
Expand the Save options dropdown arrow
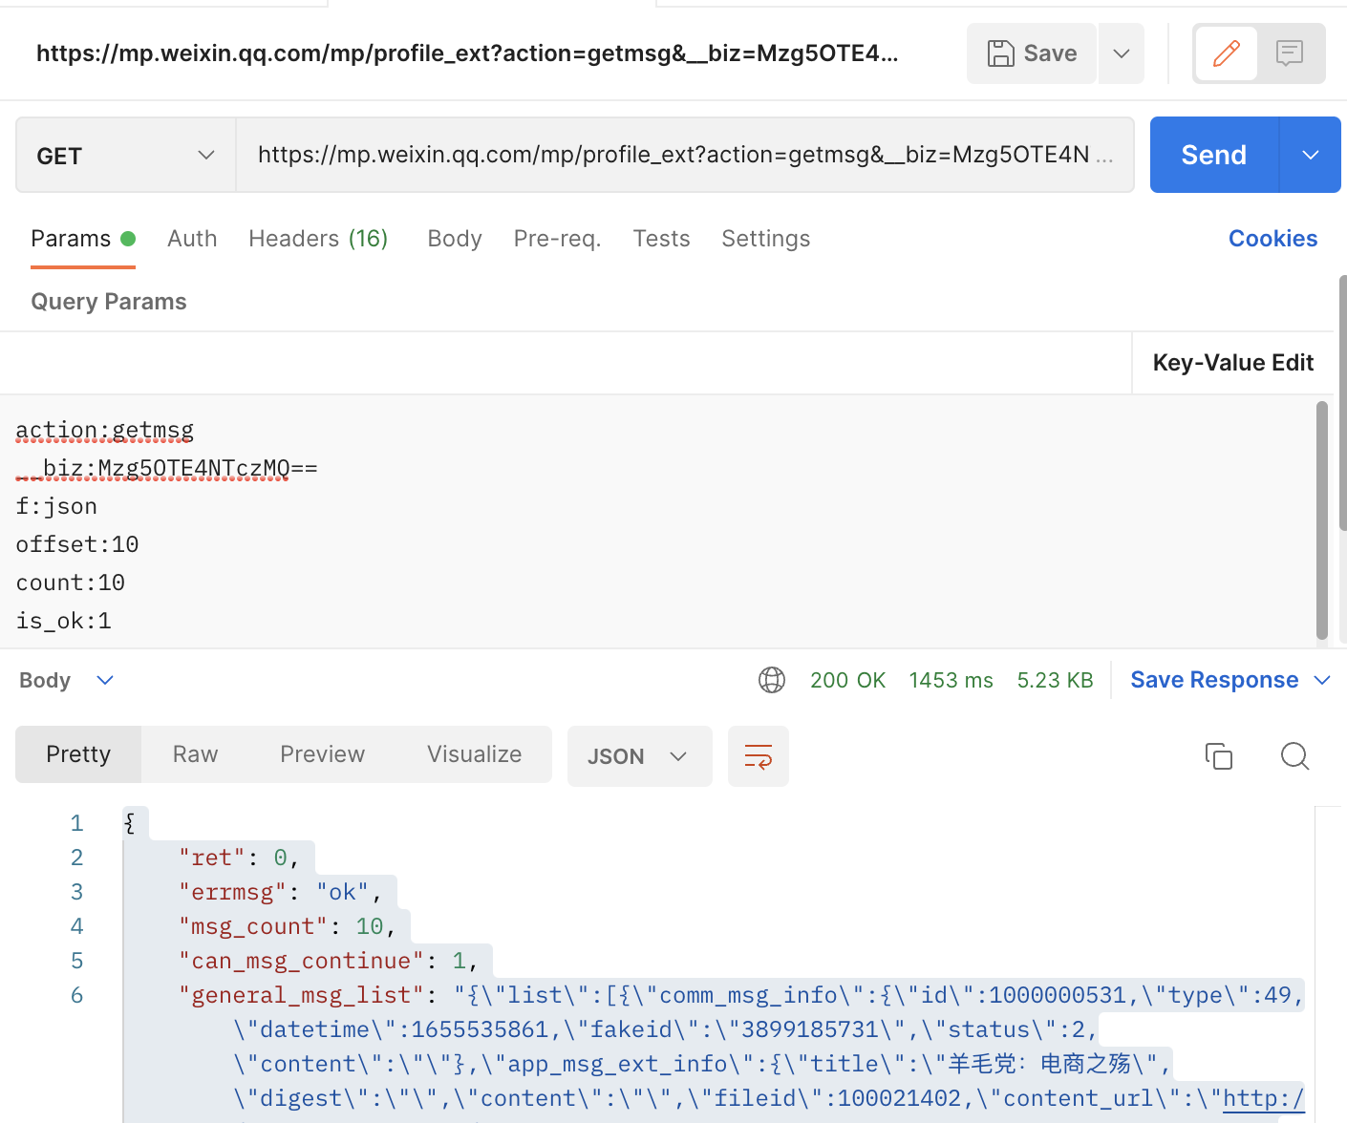click(1122, 53)
